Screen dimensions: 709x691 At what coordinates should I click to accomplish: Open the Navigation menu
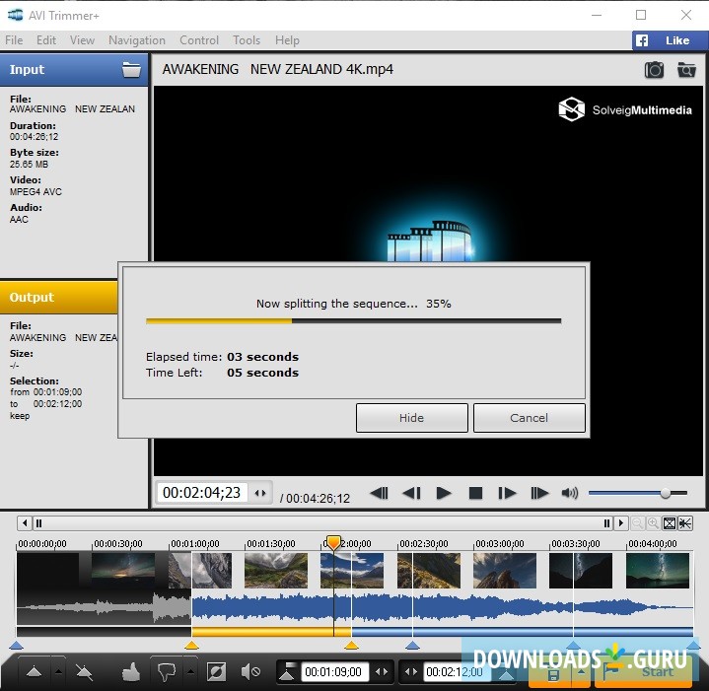point(137,40)
